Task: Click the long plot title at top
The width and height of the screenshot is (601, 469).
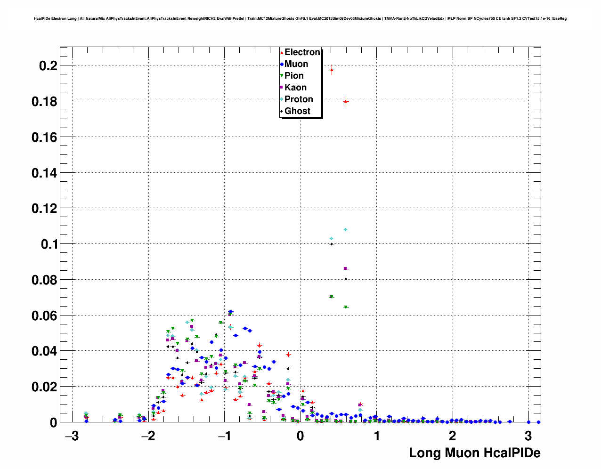Action: click(x=300, y=19)
